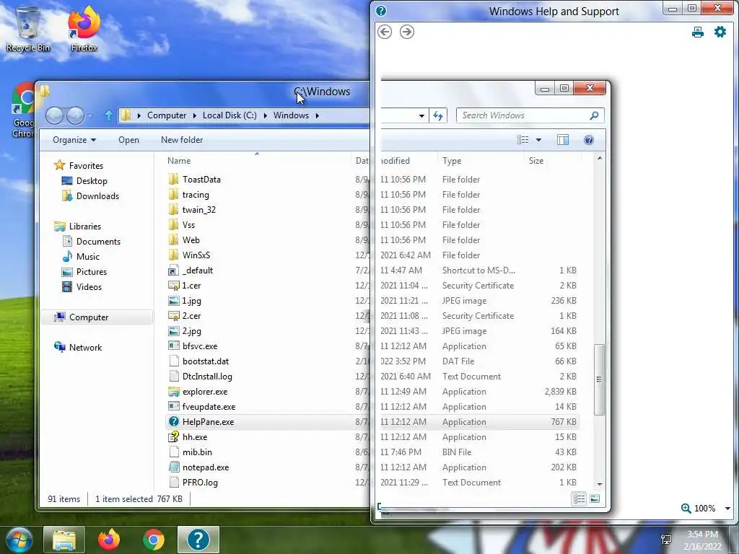Screen dimensions: 739x554
Task: Expand the arrow after Local Disk (C:)
Action: click(x=265, y=115)
